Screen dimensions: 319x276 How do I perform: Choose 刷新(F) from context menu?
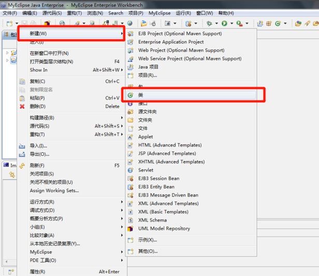pyautogui.click(x=71, y=166)
